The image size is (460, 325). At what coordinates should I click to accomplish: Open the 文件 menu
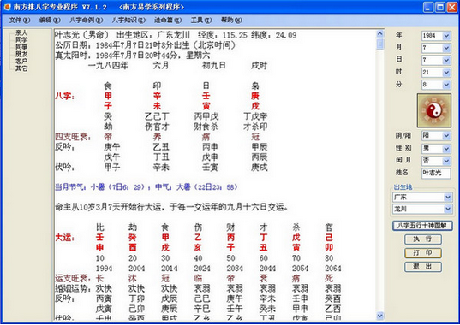(x=20, y=21)
